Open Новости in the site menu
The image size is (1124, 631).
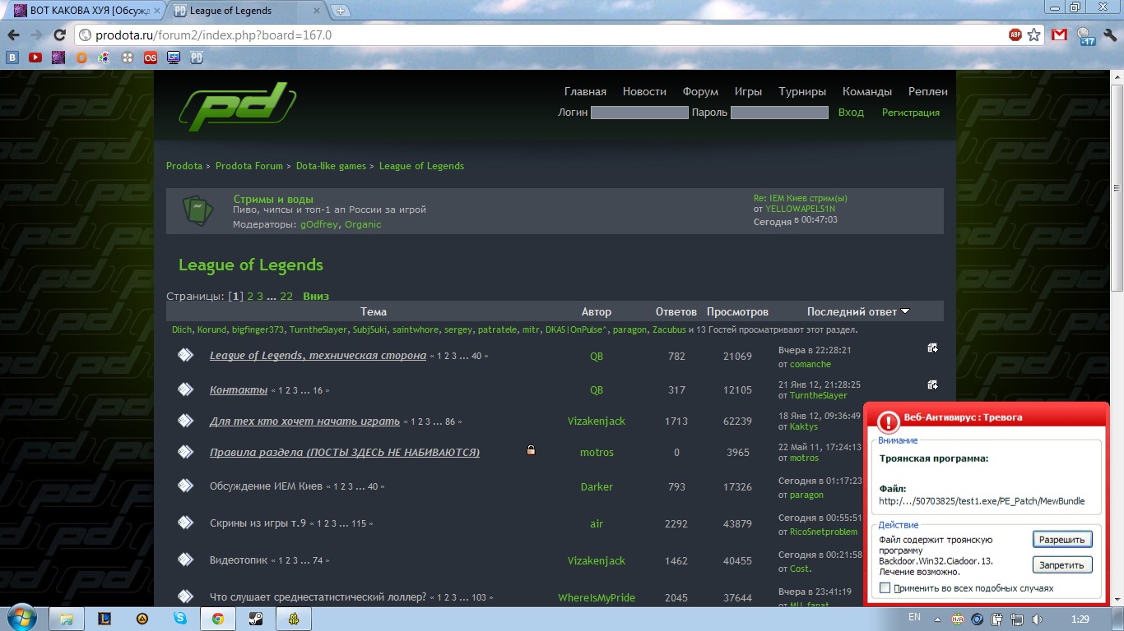pyautogui.click(x=644, y=92)
